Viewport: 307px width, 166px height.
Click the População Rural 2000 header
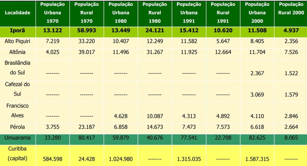(x=290, y=9)
